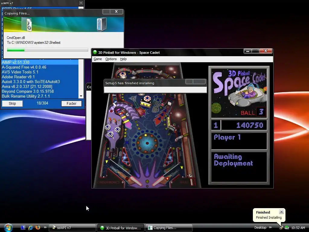Click the 3D Pinball title bar icon

(x=95, y=52)
